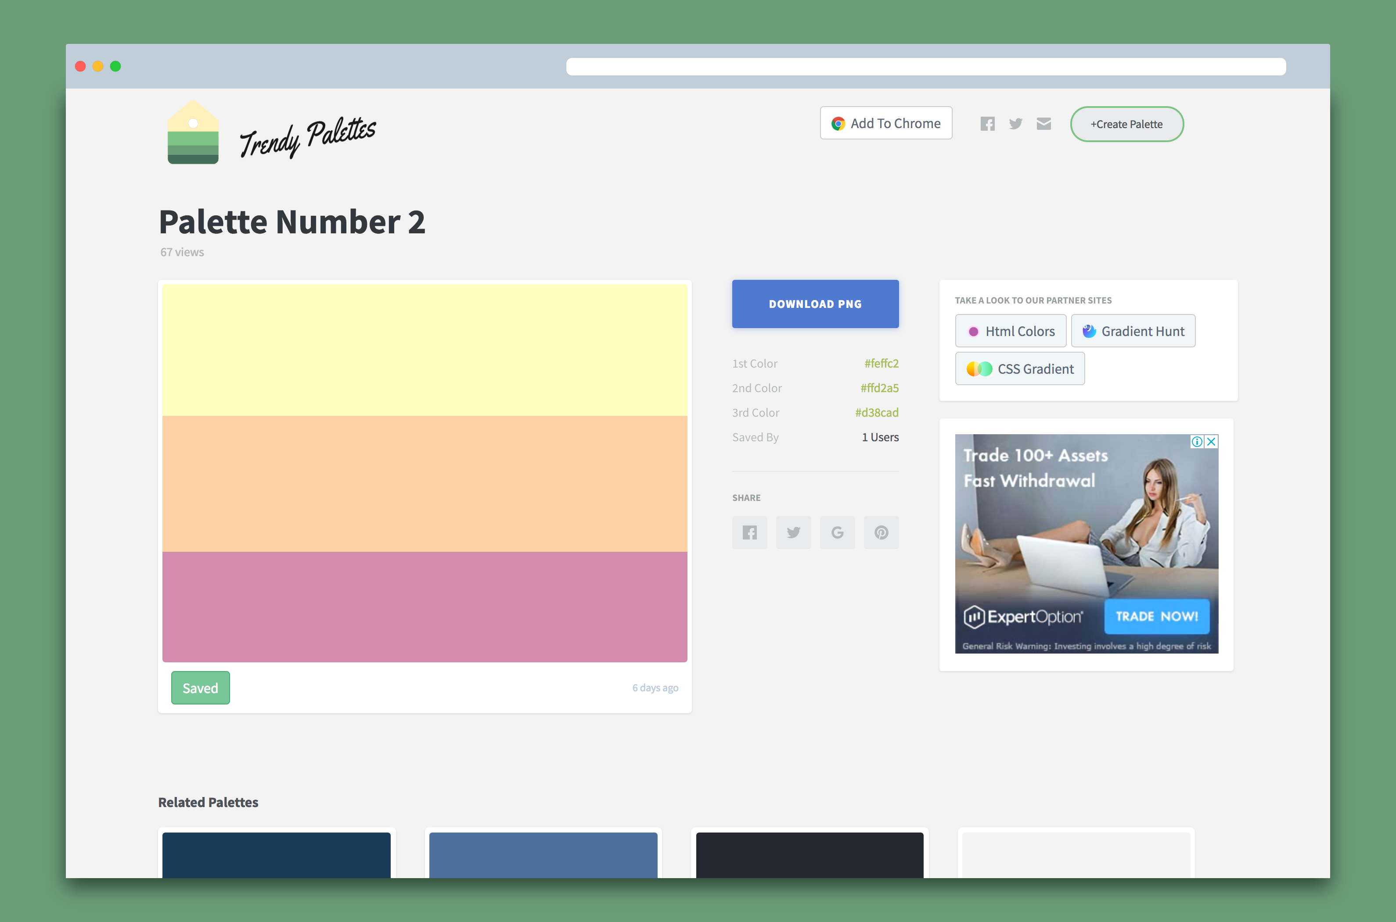This screenshot has height=922, width=1396.
Task: Toggle the Saved state of the palette
Action: point(200,687)
